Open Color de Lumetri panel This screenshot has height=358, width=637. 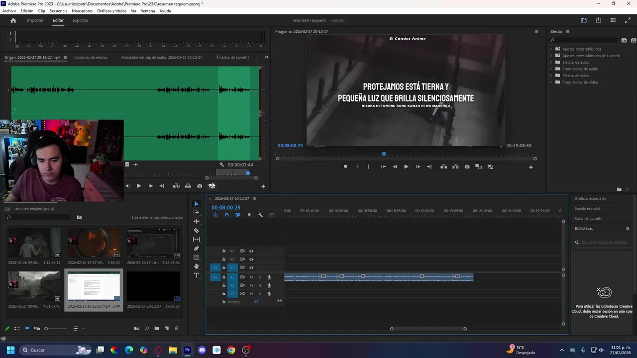(x=588, y=218)
